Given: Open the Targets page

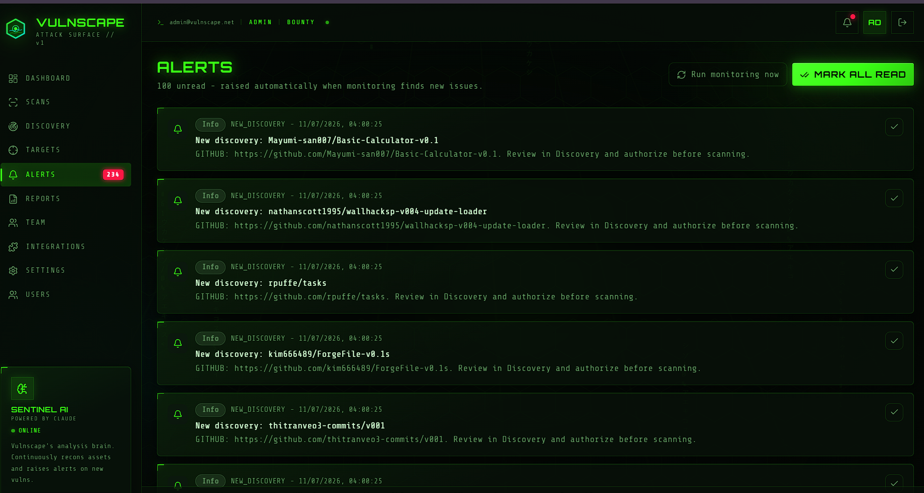Looking at the screenshot, I should pos(66,150).
